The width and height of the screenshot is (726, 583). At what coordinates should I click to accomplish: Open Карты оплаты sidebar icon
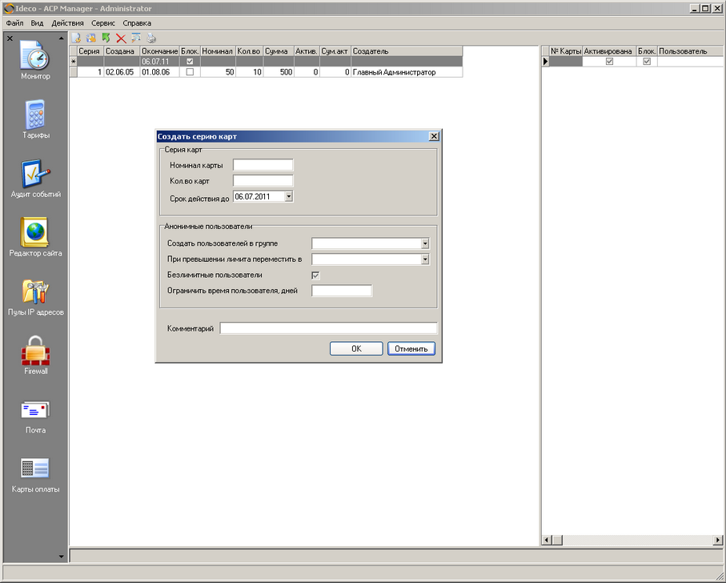click(x=35, y=470)
